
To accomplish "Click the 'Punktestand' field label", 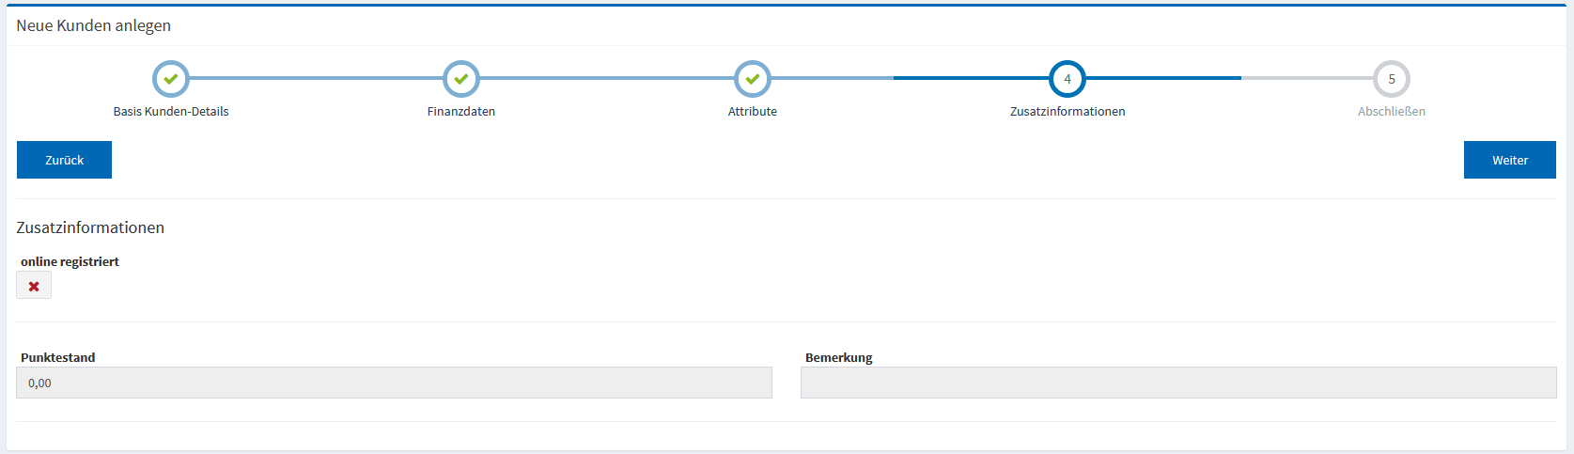I will [x=57, y=357].
